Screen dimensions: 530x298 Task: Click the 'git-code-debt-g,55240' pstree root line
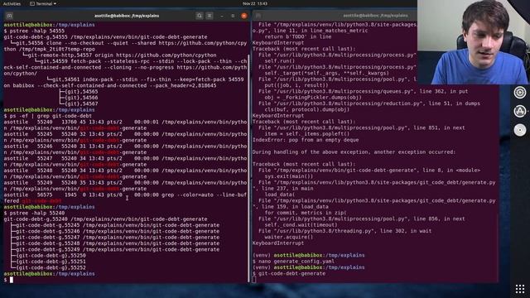(x=105, y=219)
